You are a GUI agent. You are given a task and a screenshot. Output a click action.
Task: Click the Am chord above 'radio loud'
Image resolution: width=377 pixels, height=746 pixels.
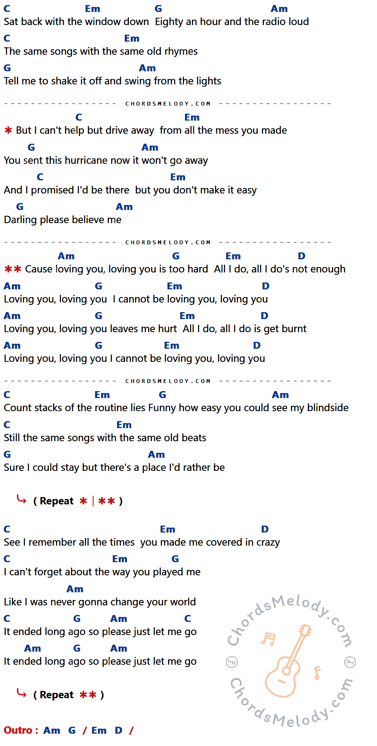[279, 8]
